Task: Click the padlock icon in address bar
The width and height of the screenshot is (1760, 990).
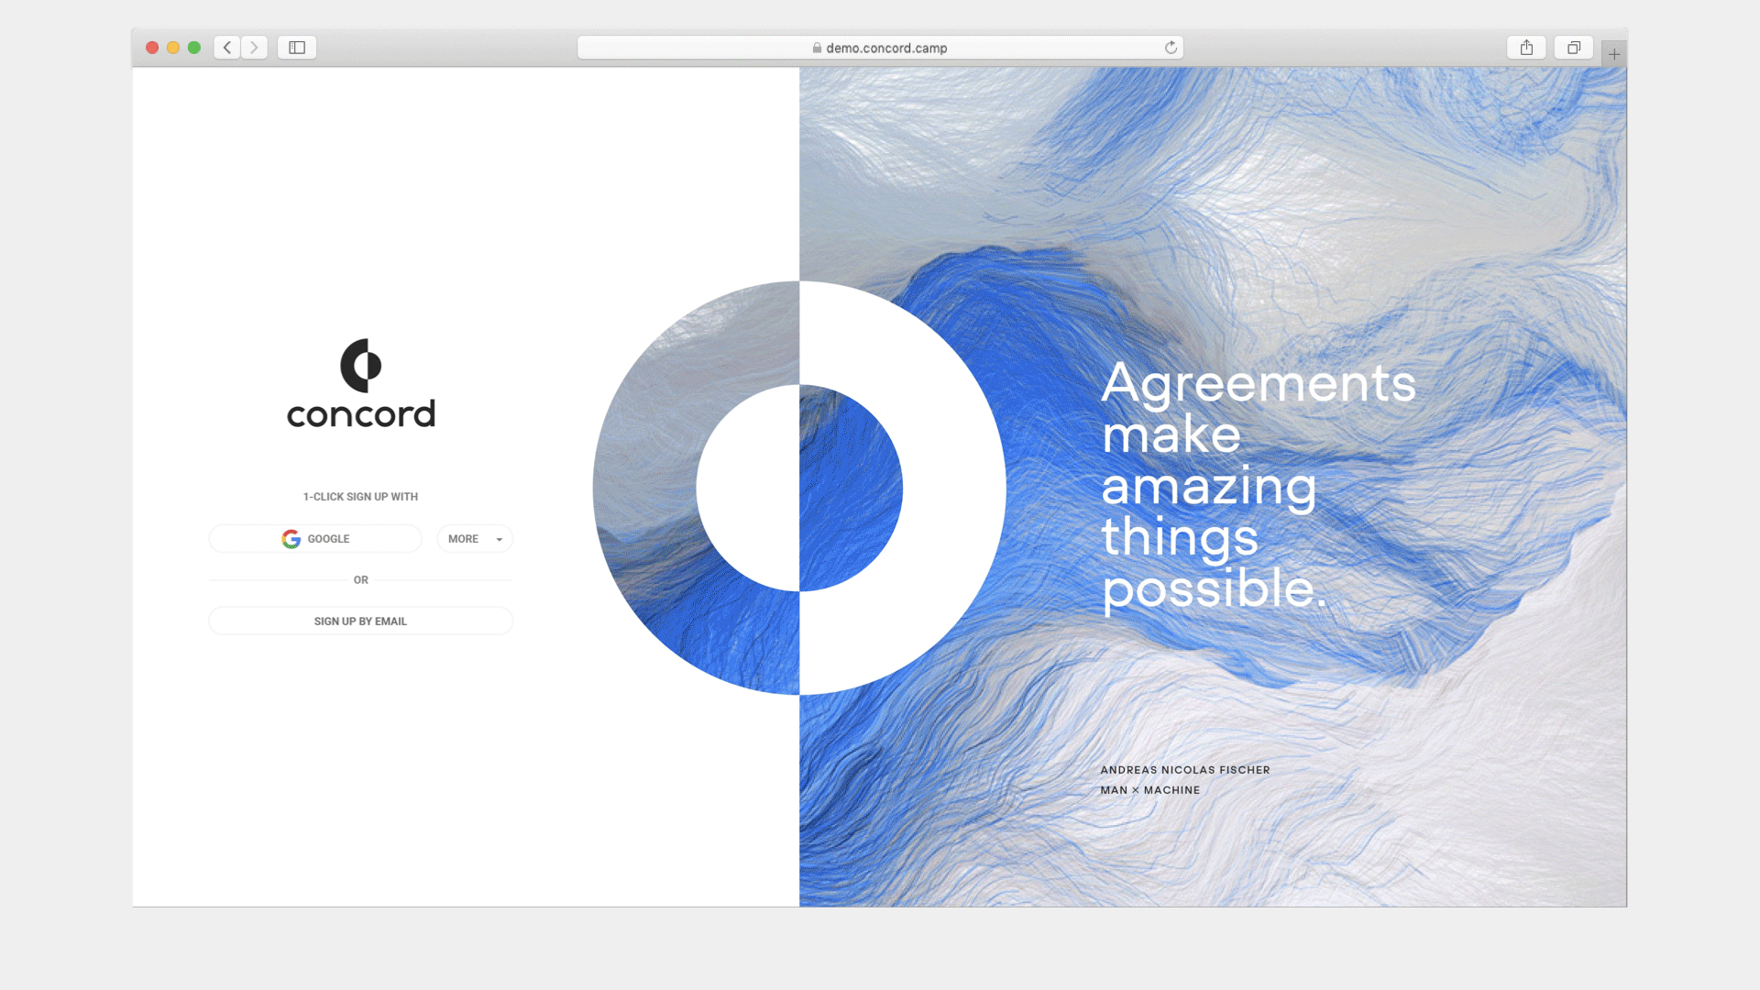Action: click(817, 48)
